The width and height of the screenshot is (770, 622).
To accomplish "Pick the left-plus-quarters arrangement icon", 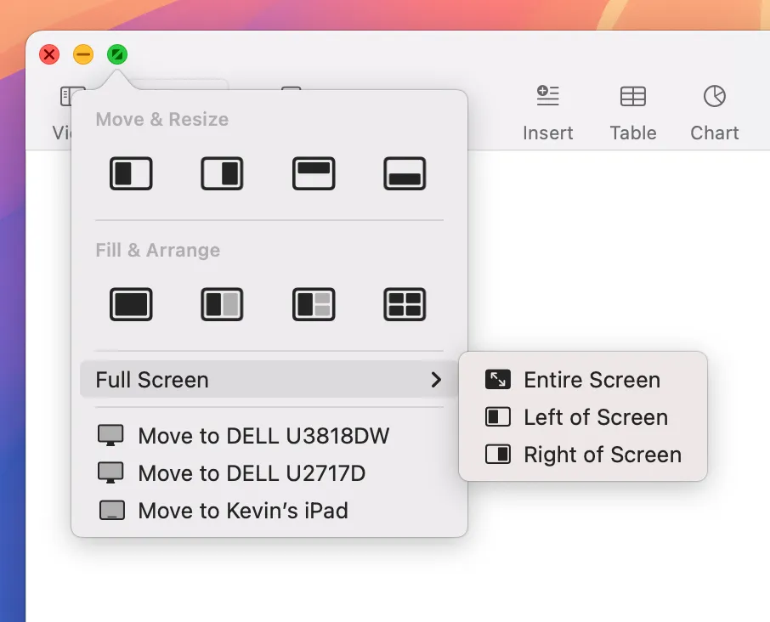I will [314, 304].
